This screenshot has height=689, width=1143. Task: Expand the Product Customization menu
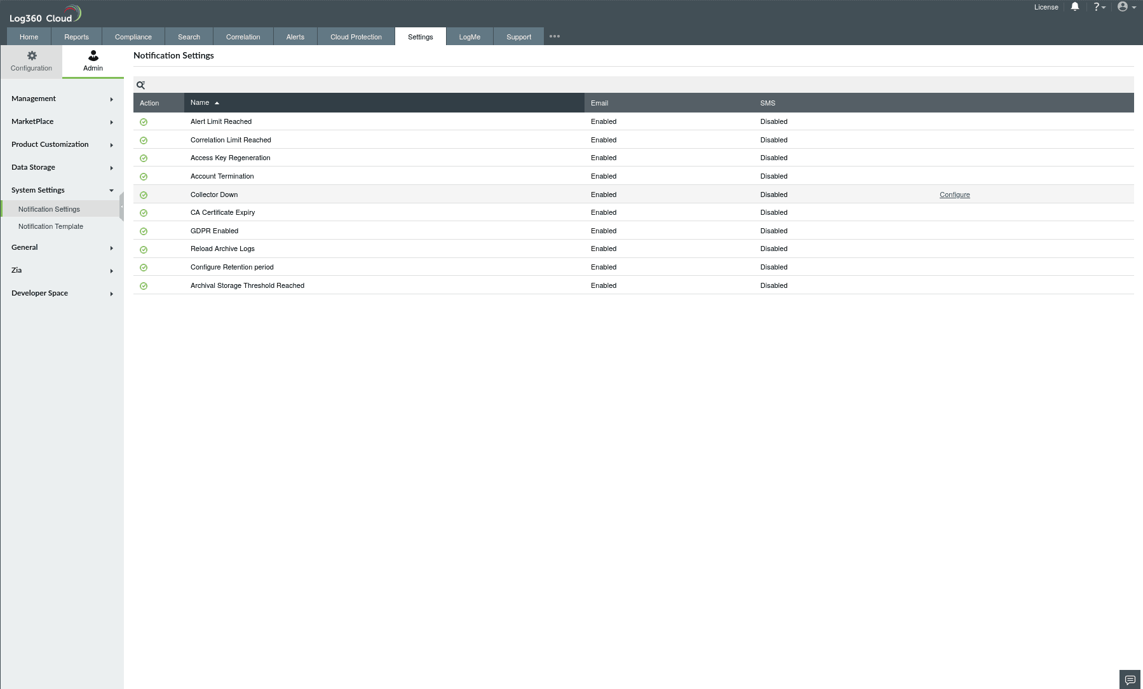point(62,144)
